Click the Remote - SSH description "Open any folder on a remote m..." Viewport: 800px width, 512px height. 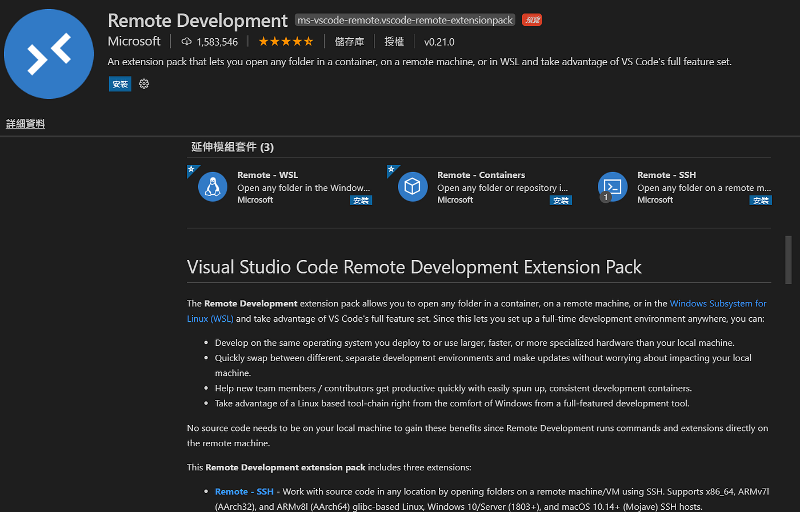[x=704, y=187]
